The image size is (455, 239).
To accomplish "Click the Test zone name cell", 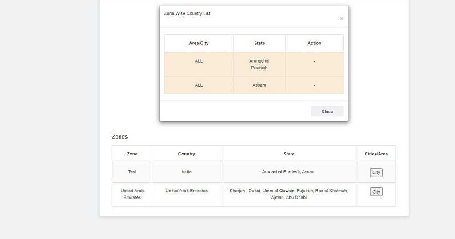I will tap(132, 172).
